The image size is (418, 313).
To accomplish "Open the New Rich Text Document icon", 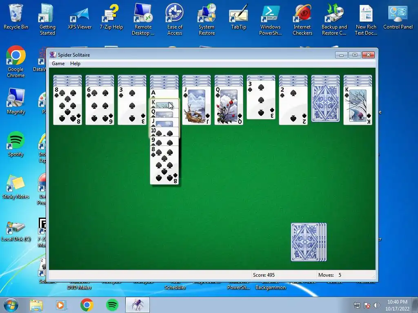I will coord(366,19).
